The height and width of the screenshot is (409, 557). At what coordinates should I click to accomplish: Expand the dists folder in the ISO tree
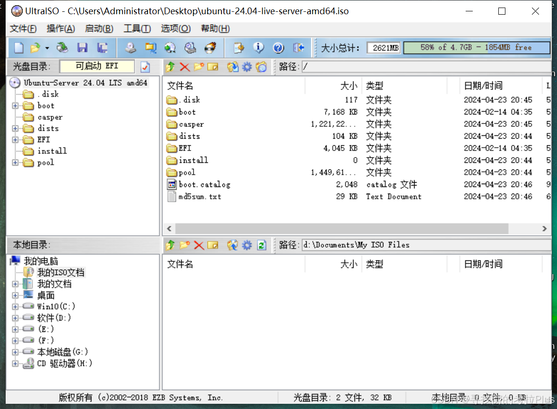point(15,128)
